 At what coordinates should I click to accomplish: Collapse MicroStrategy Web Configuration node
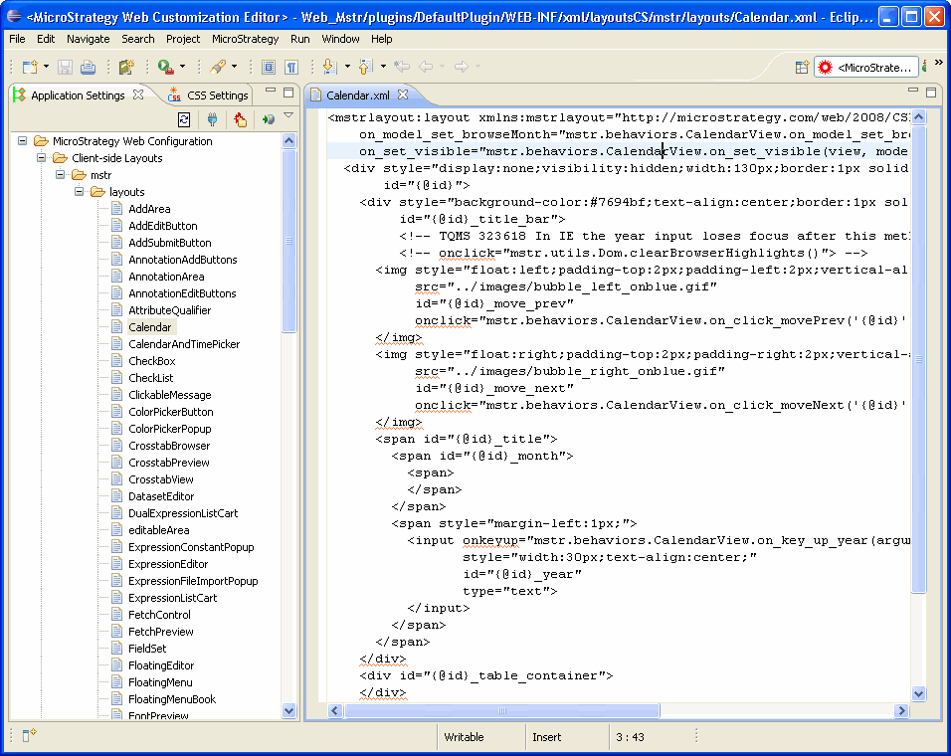(x=23, y=140)
